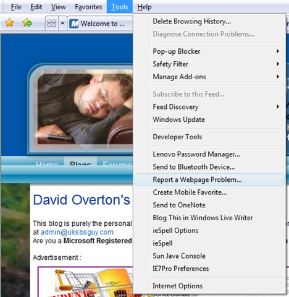The height and width of the screenshot is (297, 289).
Task: Click the Add to Favorites star icon
Action: click(x=27, y=23)
